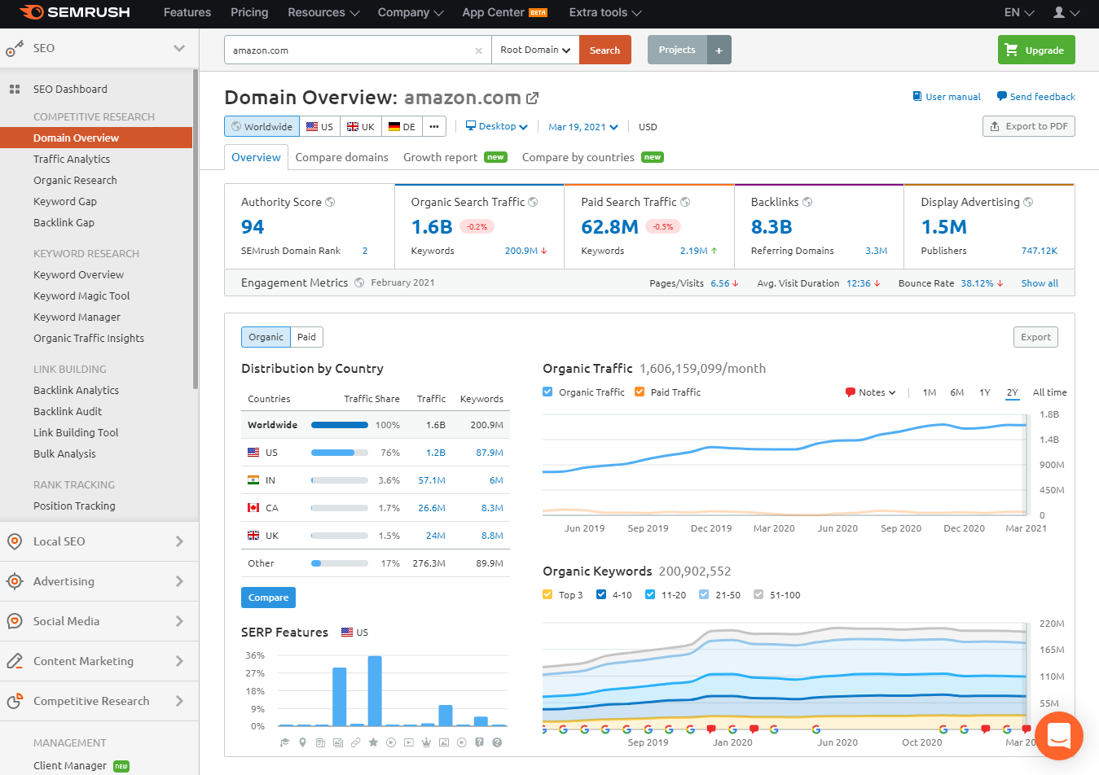Select the US country filter

tap(319, 126)
